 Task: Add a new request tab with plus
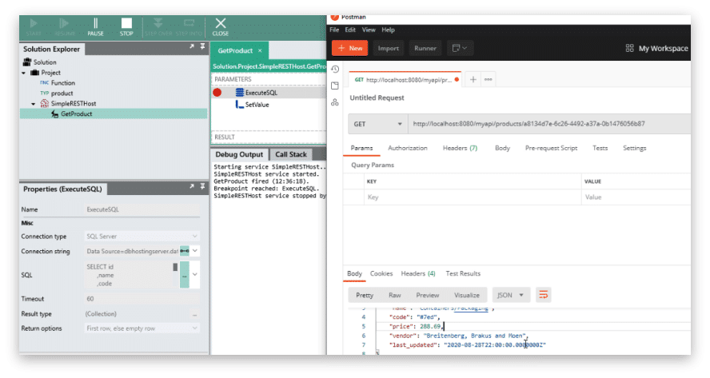point(473,80)
